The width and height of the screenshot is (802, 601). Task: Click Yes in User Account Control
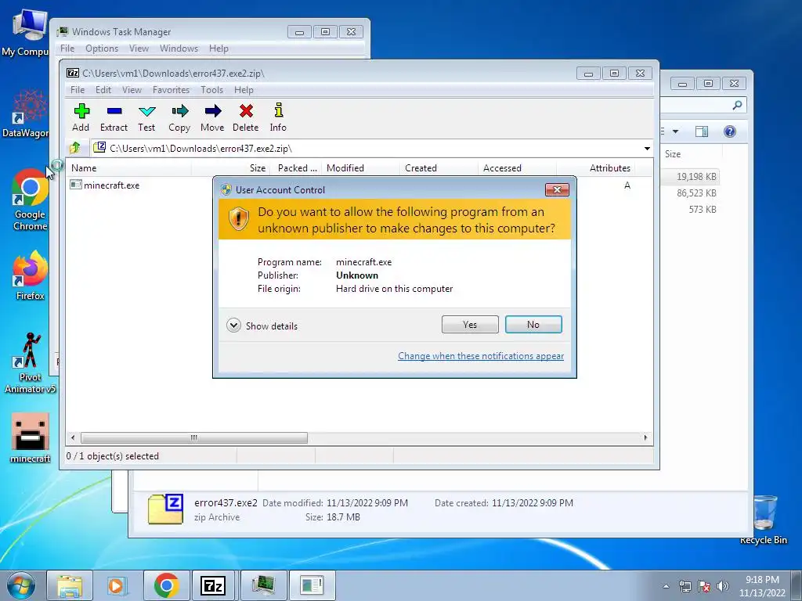470,325
